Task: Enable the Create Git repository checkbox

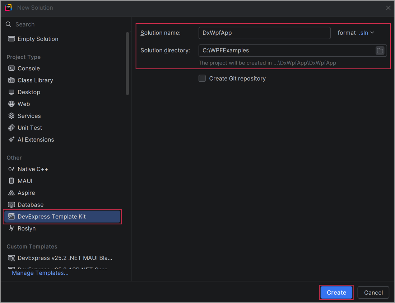Action: [202, 78]
